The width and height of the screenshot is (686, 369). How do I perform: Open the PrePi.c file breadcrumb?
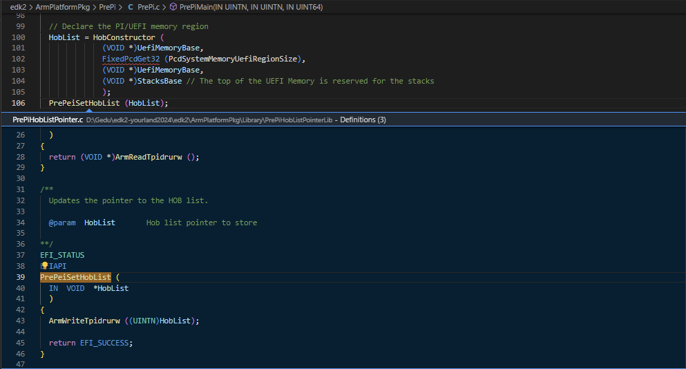point(149,7)
